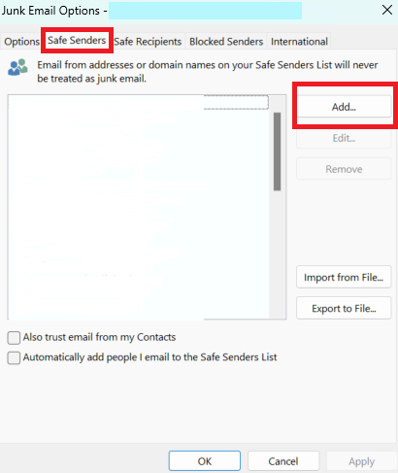Select the Safe Senders tab
The image size is (398, 473).
coord(77,41)
